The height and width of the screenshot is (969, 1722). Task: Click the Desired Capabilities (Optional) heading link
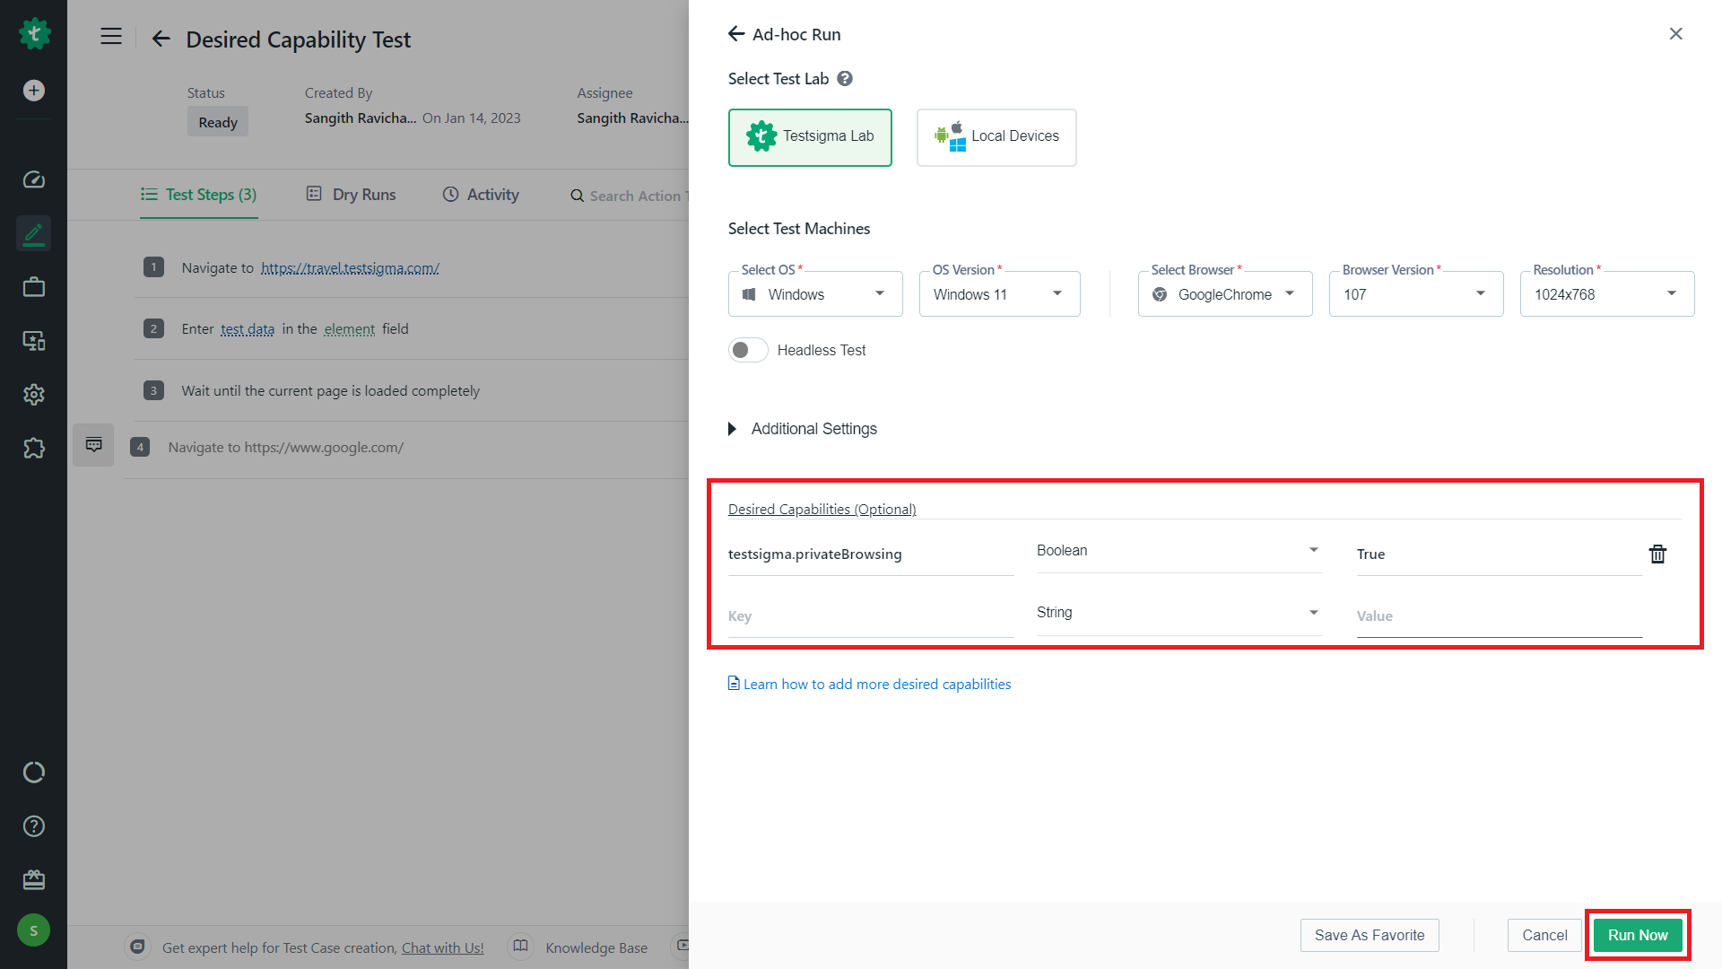pyautogui.click(x=822, y=509)
